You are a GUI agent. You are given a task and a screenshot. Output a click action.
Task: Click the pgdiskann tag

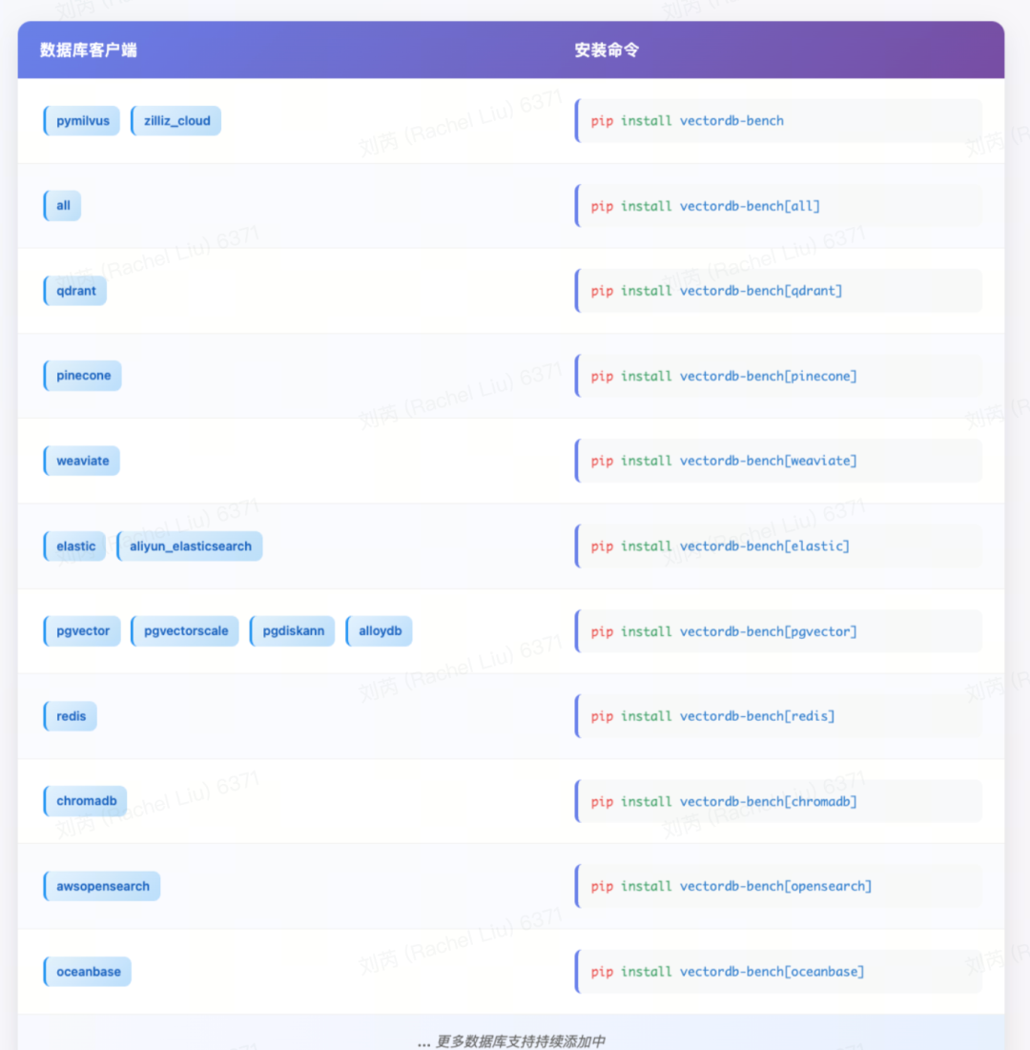pos(292,630)
